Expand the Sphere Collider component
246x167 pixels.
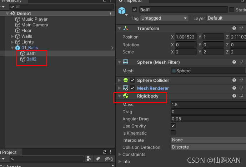click(x=119, y=80)
